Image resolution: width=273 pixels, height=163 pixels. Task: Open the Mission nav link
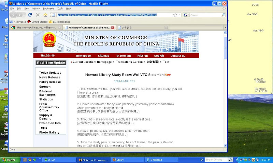coord(142,56)
